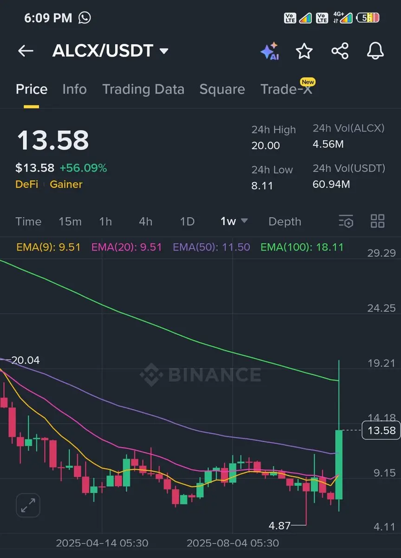This screenshot has height=558, width=401.
Task: Open the Trading Data tab
Action: [x=143, y=89]
